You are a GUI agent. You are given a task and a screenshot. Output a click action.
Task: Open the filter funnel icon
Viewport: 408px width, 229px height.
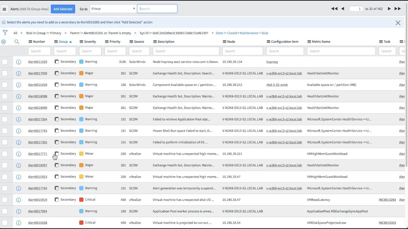point(5,33)
